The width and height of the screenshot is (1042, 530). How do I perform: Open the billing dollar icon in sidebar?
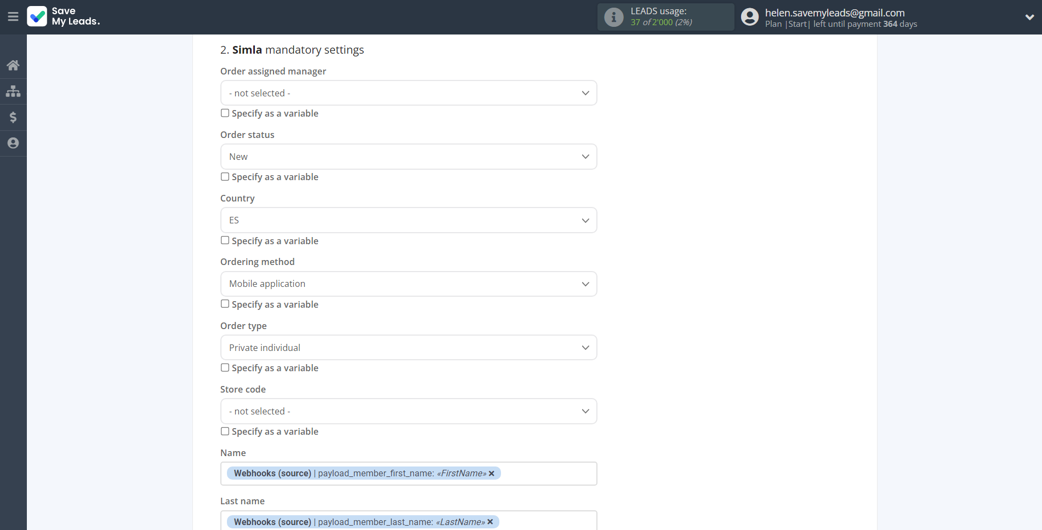click(x=13, y=117)
